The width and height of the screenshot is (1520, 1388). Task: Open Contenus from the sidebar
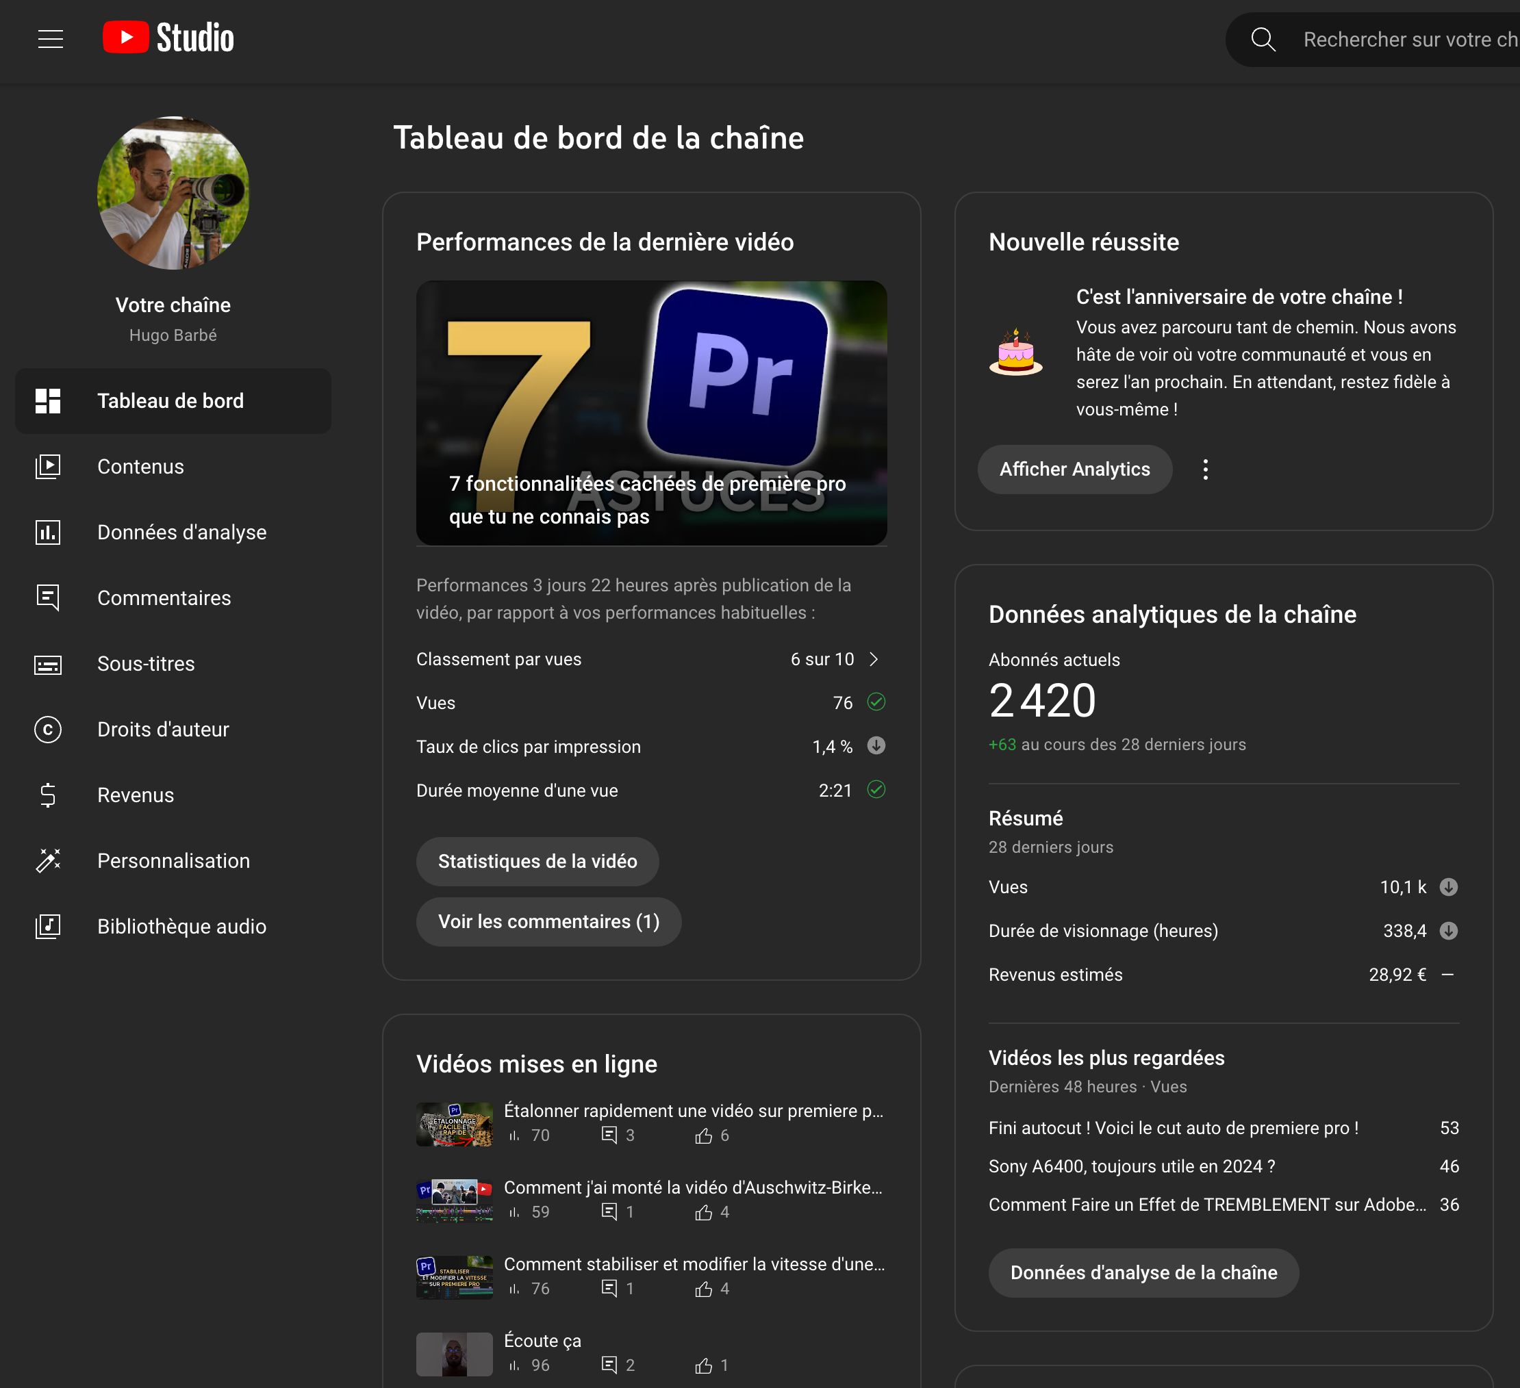pos(140,467)
